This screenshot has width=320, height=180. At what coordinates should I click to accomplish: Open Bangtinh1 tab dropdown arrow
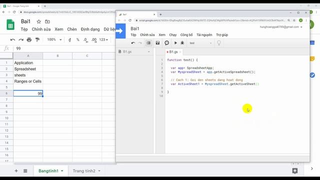pyautogui.click(x=62, y=171)
